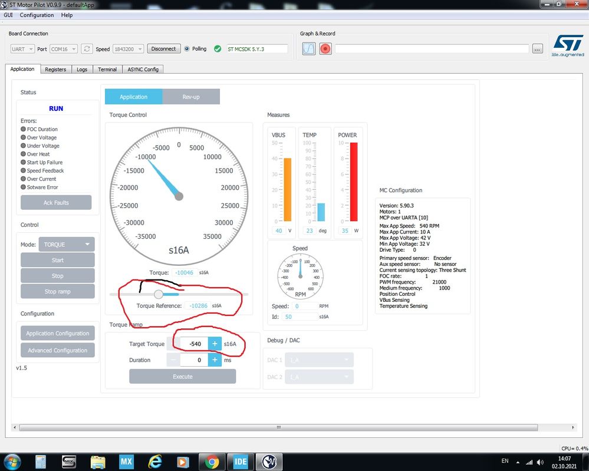
Task: Open STM32CubeMX taskbar icon
Action: click(x=126, y=462)
